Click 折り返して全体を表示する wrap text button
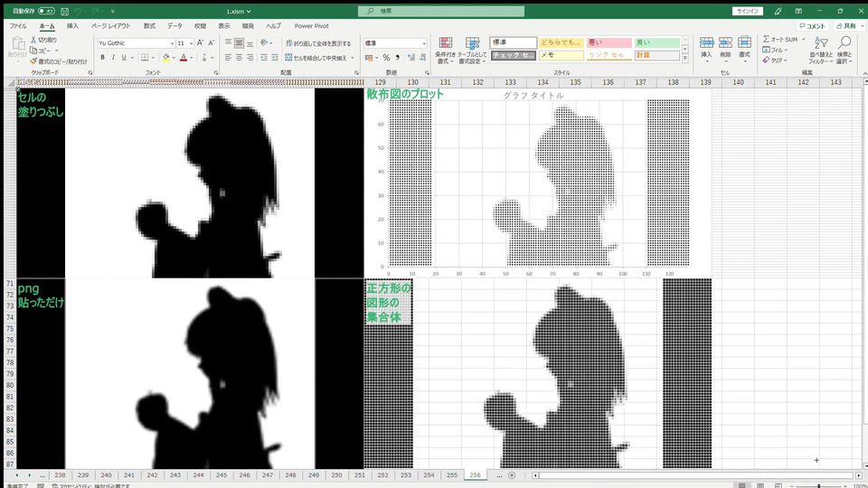The image size is (868, 488). 318,43
